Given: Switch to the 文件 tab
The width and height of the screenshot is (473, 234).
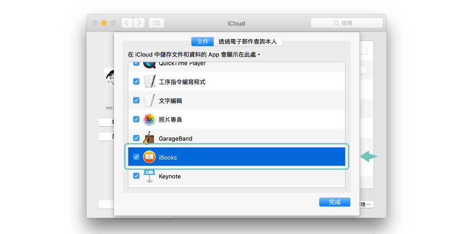Looking at the screenshot, I should 202,42.
